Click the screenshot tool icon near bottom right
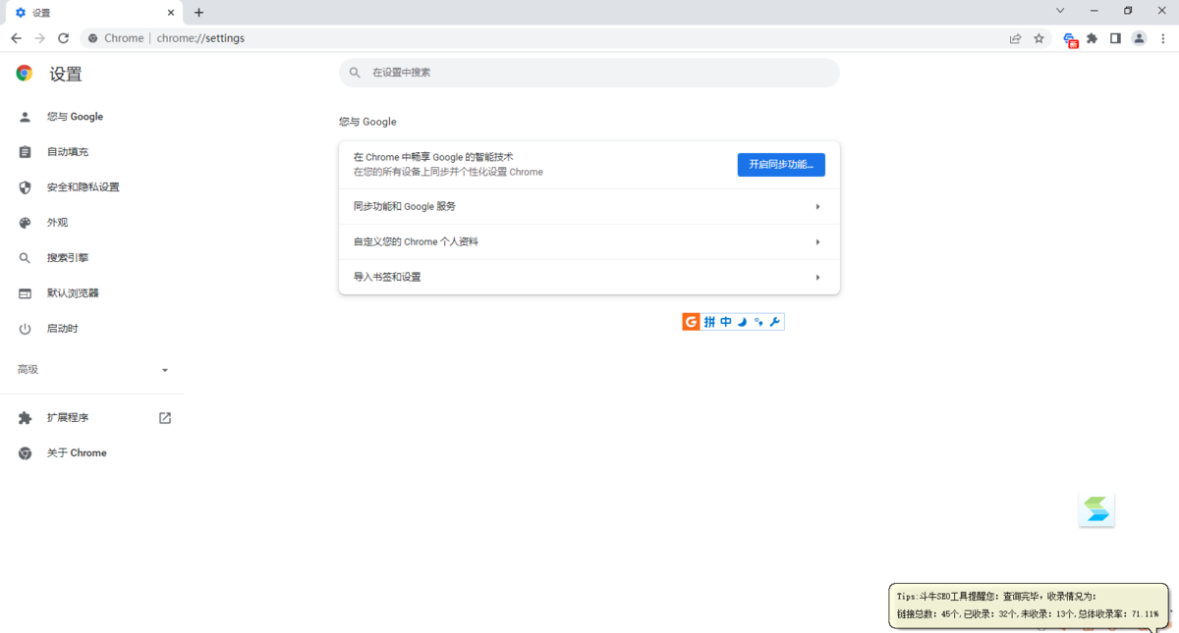Viewport: 1179px width, 633px height. (1095, 509)
